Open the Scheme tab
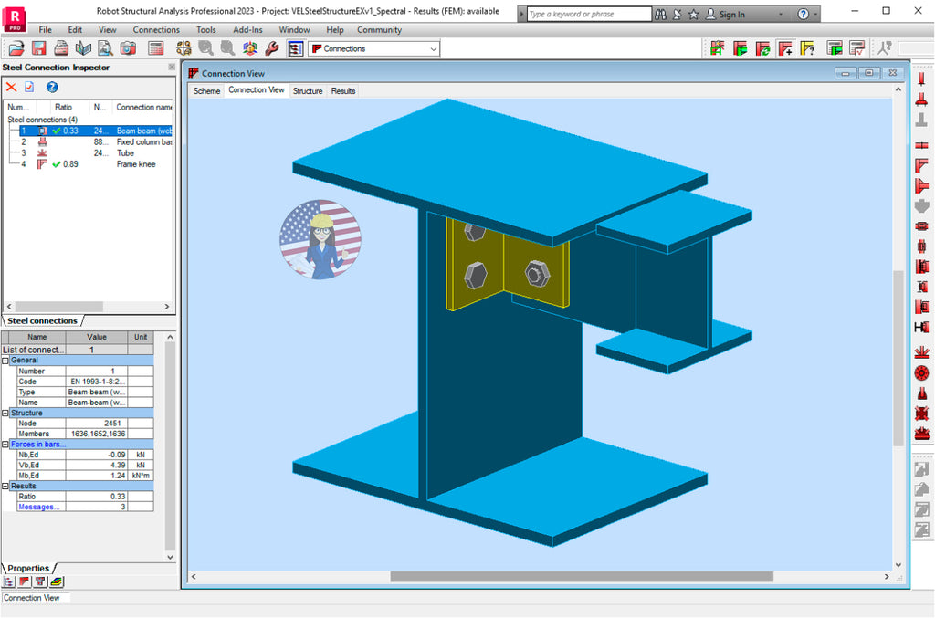This screenshot has height=618, width=935. [x=206, y=90]
